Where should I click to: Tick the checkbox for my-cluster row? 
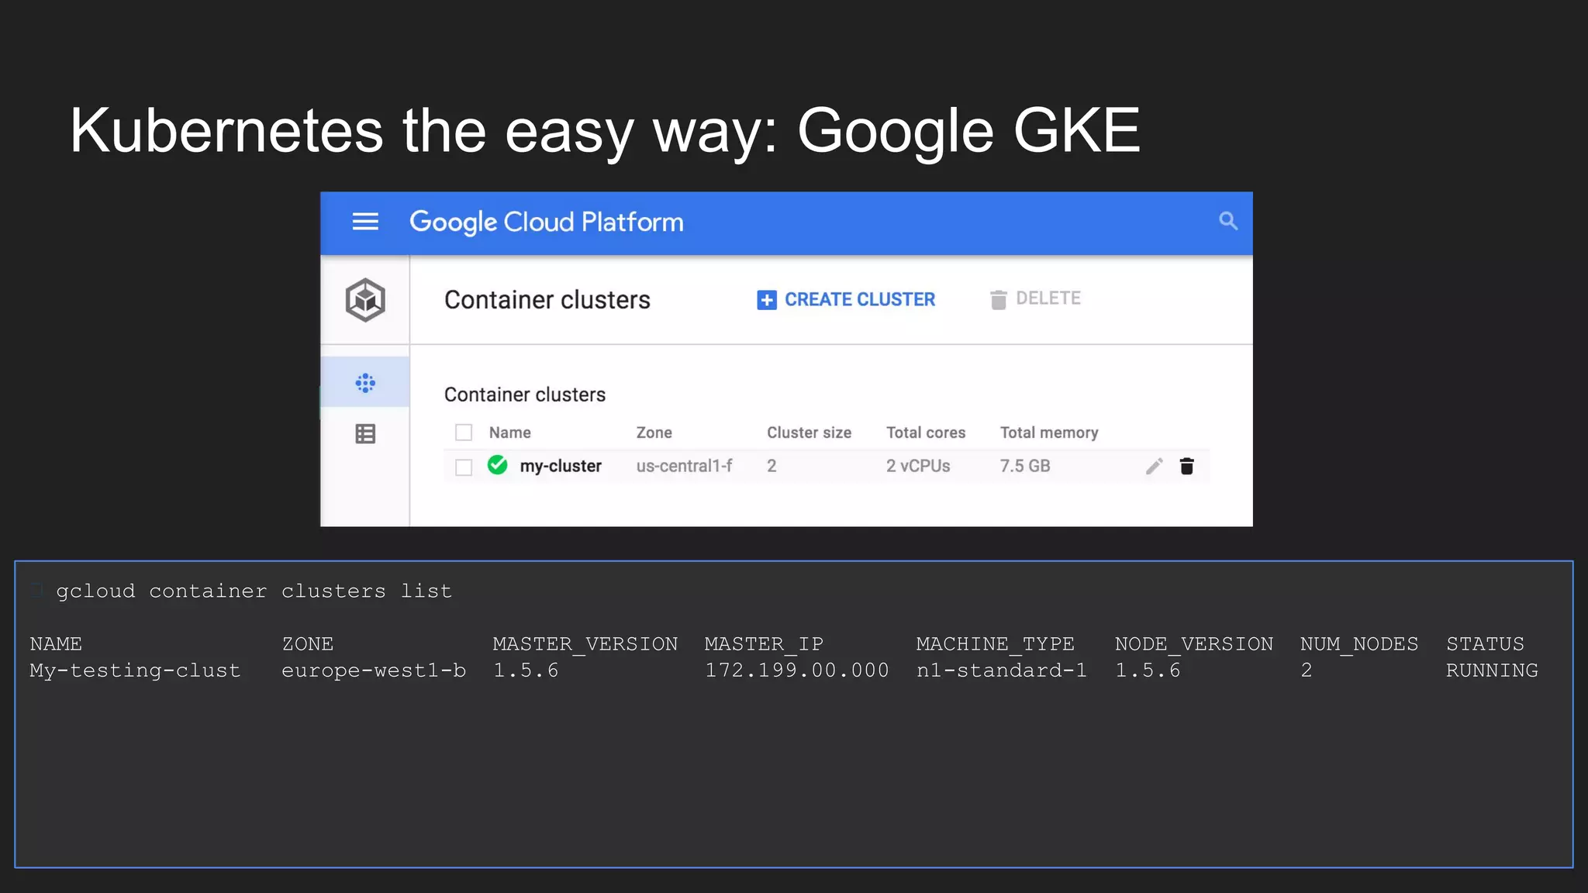tap(464, 467)
